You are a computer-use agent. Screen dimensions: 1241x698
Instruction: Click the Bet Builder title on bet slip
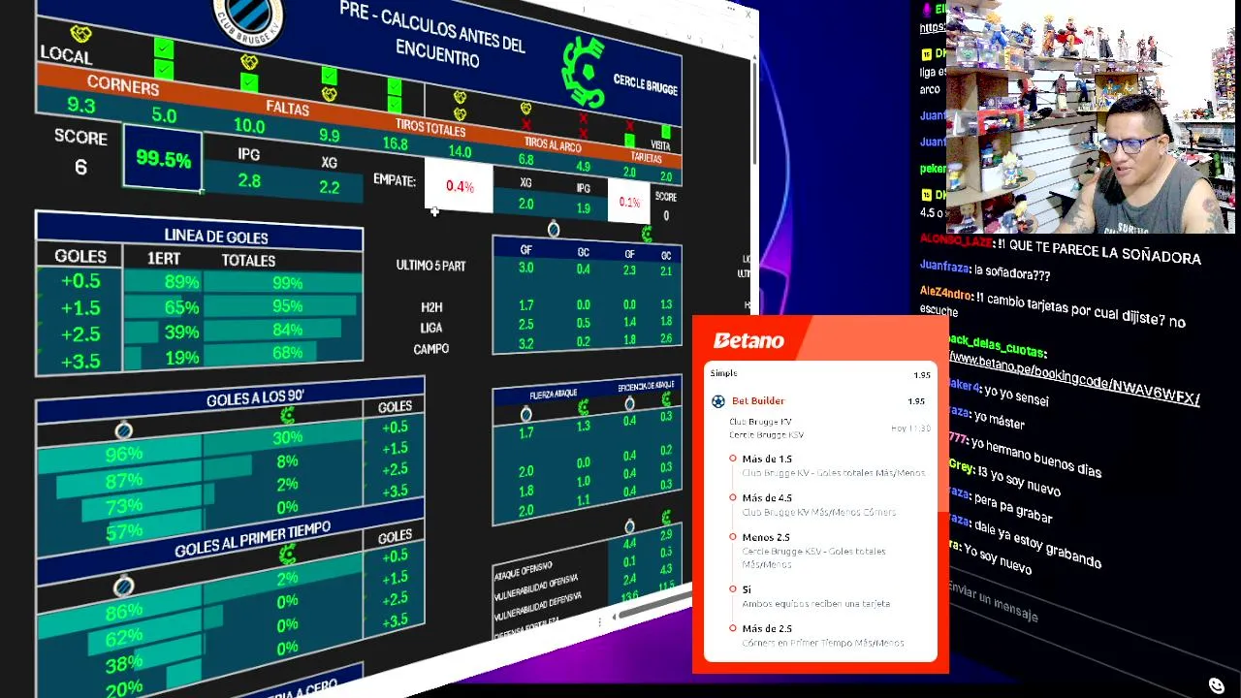click(758, 400)
